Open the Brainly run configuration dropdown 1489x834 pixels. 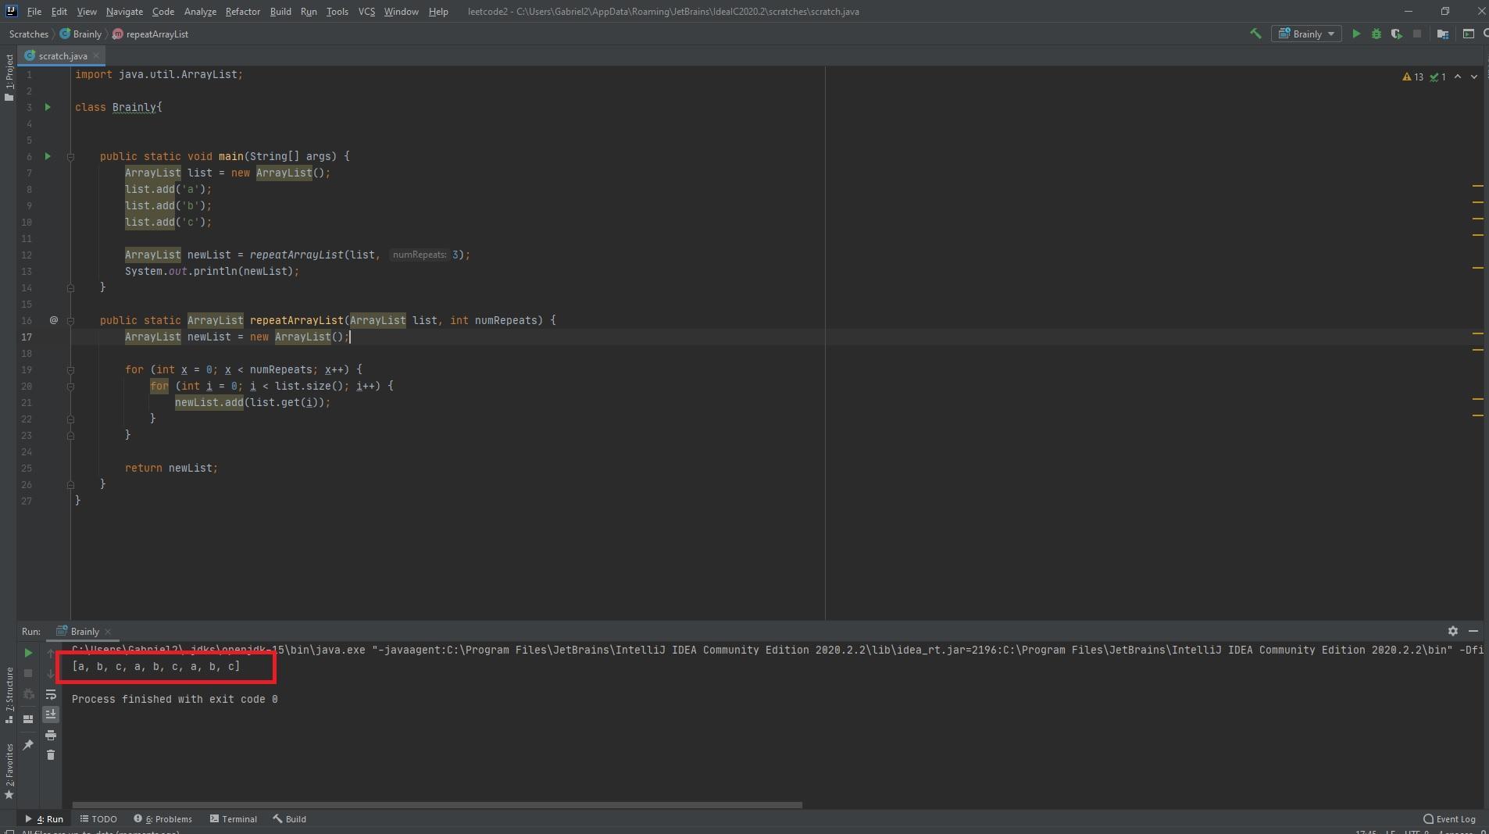coord(1307,34)
